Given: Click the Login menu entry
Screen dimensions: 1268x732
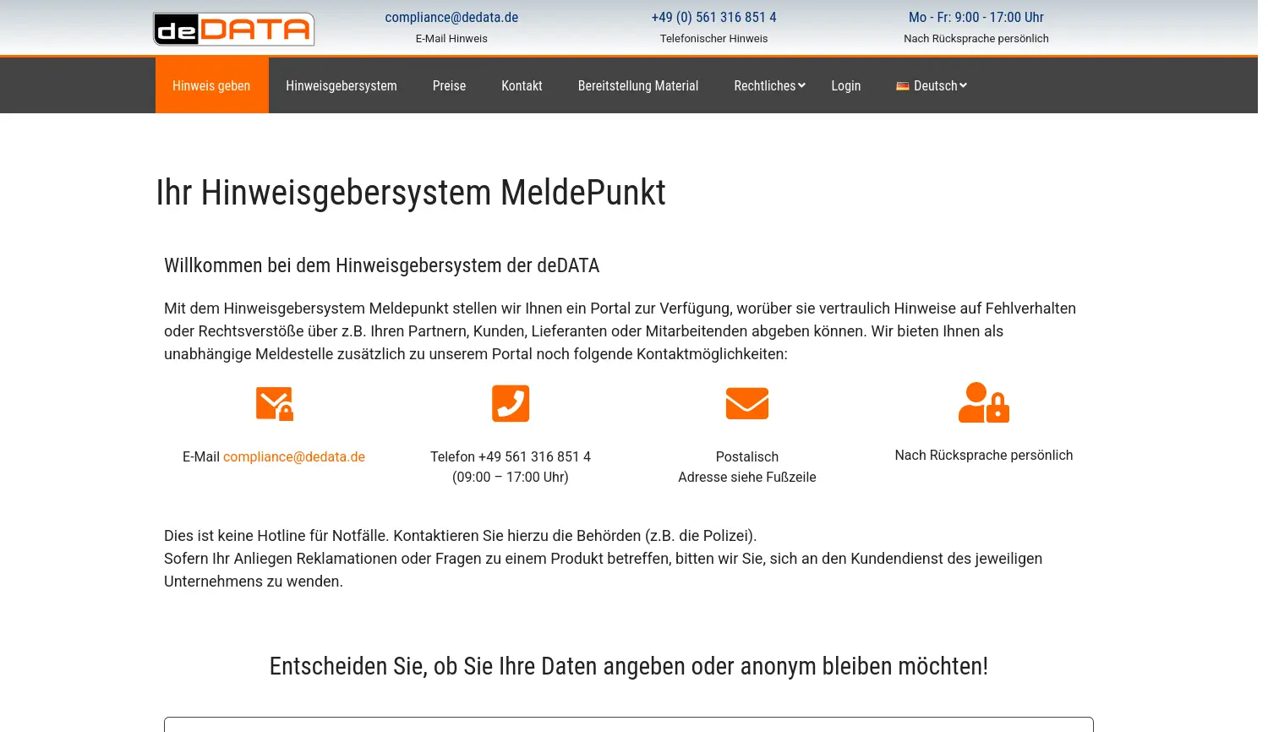Looking at the screenshot, I should pos(846,85).
